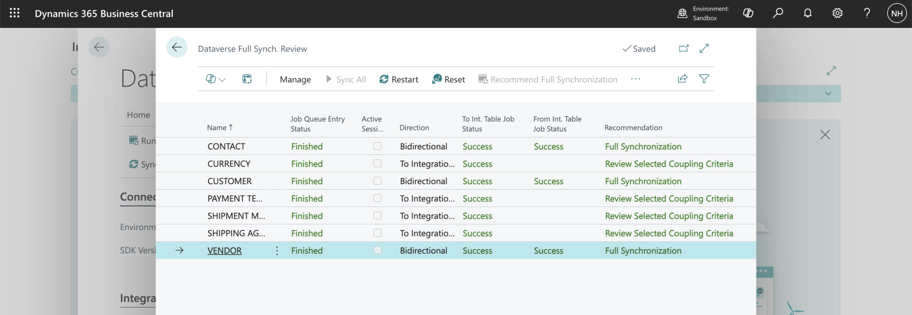
Task: Open page in new window icon
Action: coord(684,48)
